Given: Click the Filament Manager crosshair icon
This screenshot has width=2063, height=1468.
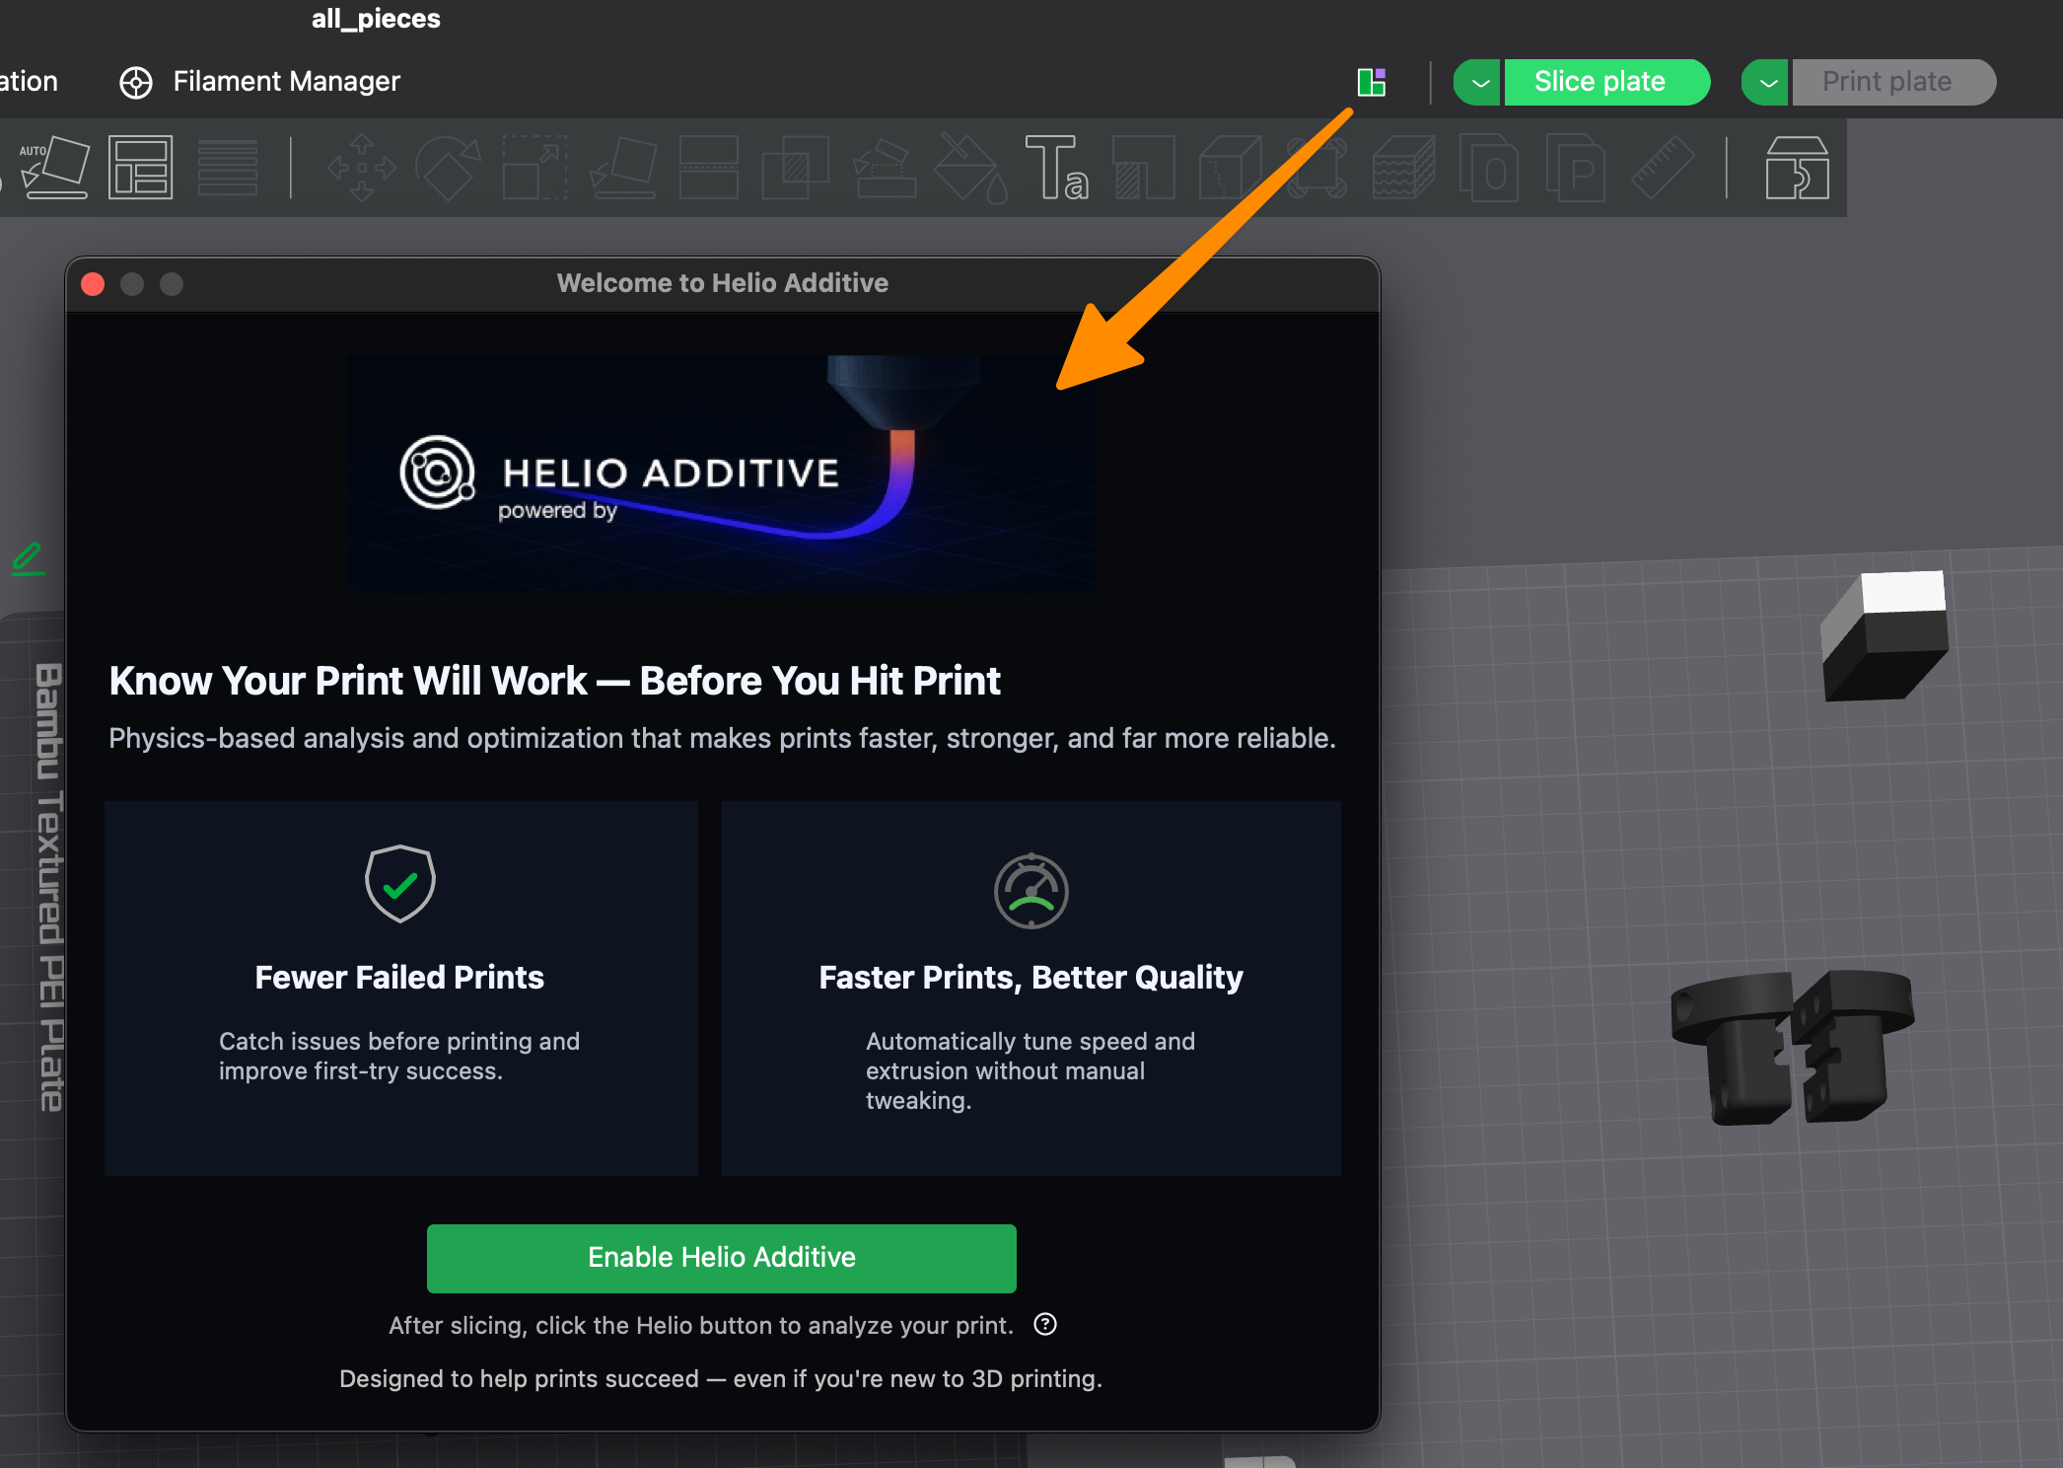Looking at the screenshot, I should tap(136, 82).
